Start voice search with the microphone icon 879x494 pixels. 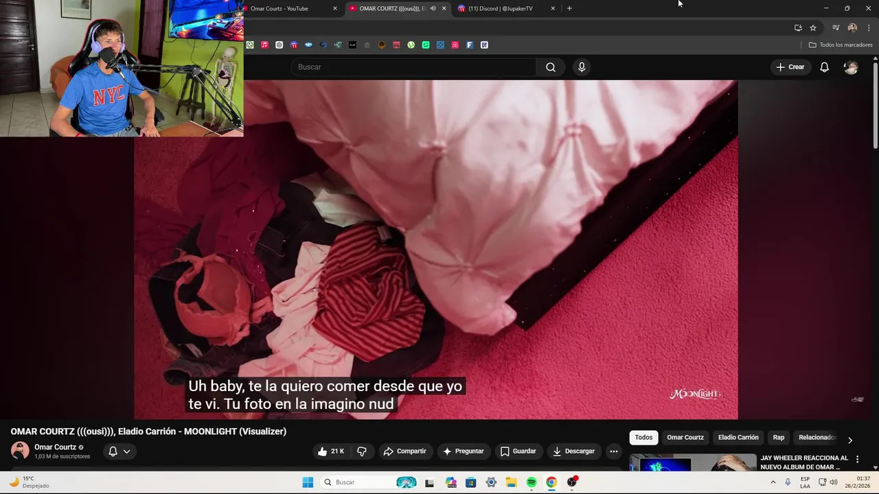coord(582,67)
